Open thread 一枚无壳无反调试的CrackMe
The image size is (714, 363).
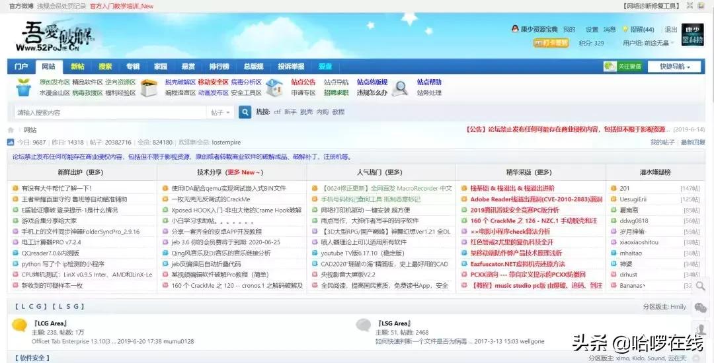pyautogui.click(x=211, y=199)
